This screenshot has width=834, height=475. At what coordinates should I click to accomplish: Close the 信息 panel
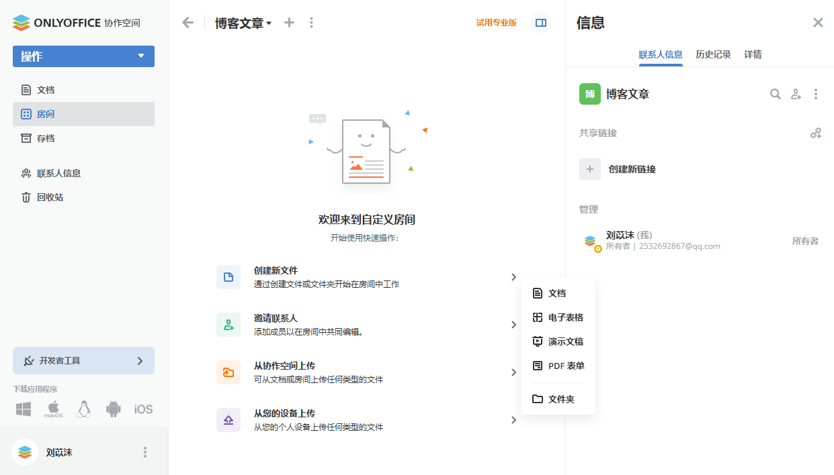[x=818, y=23]
